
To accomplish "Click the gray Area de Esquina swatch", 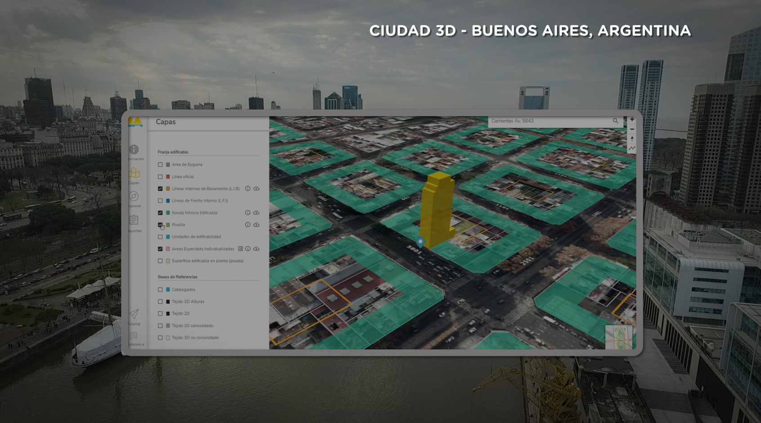I will [168, 165].
